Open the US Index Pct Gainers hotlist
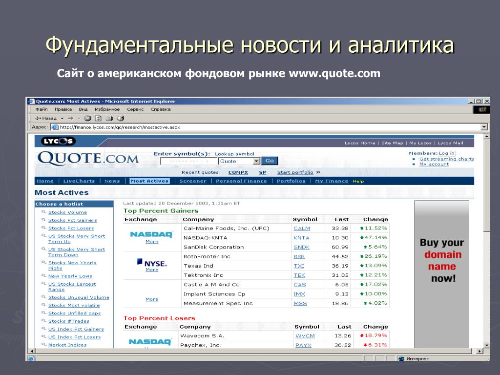Viewport: 500px width, 375px height. coord(76,329)
